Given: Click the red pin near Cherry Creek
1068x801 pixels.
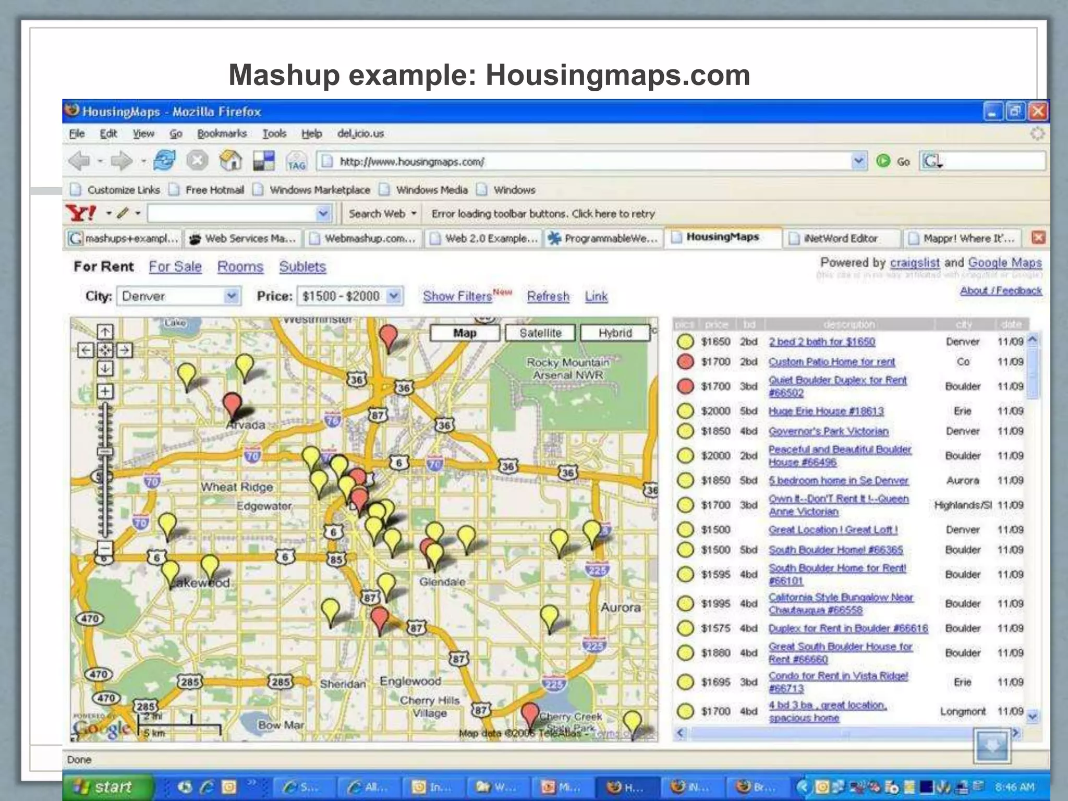Looking at the screenshot, I should (x=530, y=715).
